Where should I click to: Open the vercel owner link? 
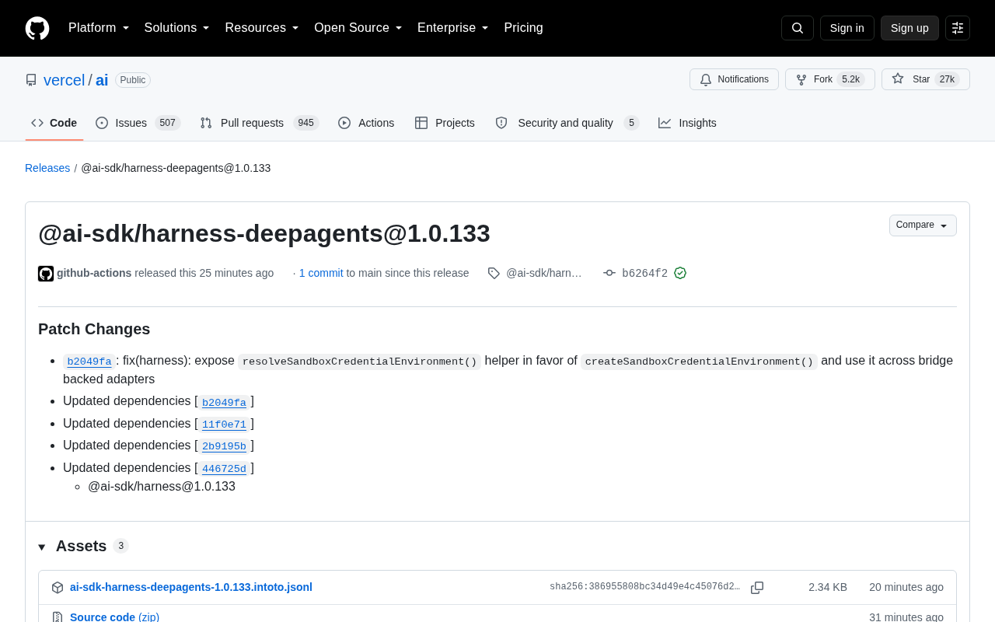pyautogui.click(x=65, y=80)
